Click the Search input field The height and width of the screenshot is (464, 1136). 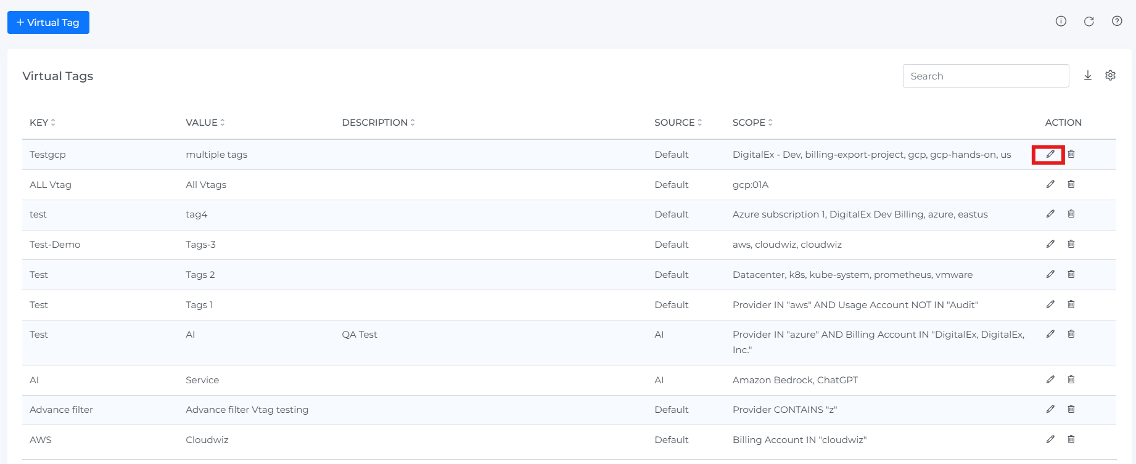[x=986, y=76]
